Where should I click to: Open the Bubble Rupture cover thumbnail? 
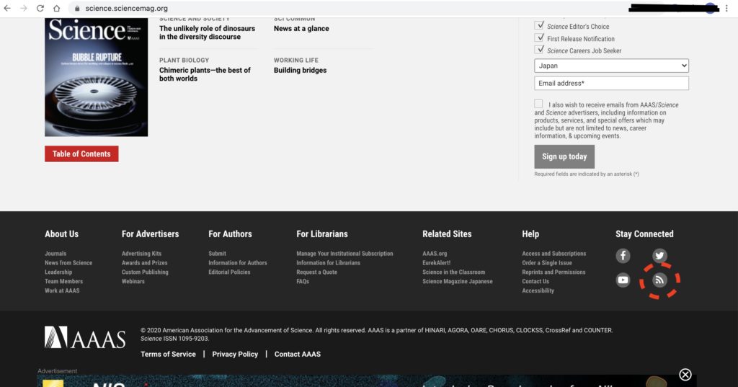click(96, 77)
